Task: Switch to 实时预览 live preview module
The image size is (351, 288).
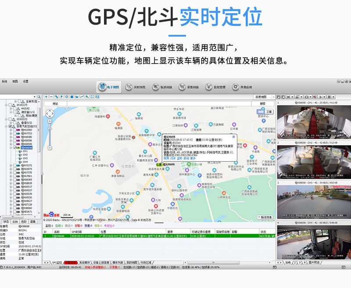Action: point(136,87)
